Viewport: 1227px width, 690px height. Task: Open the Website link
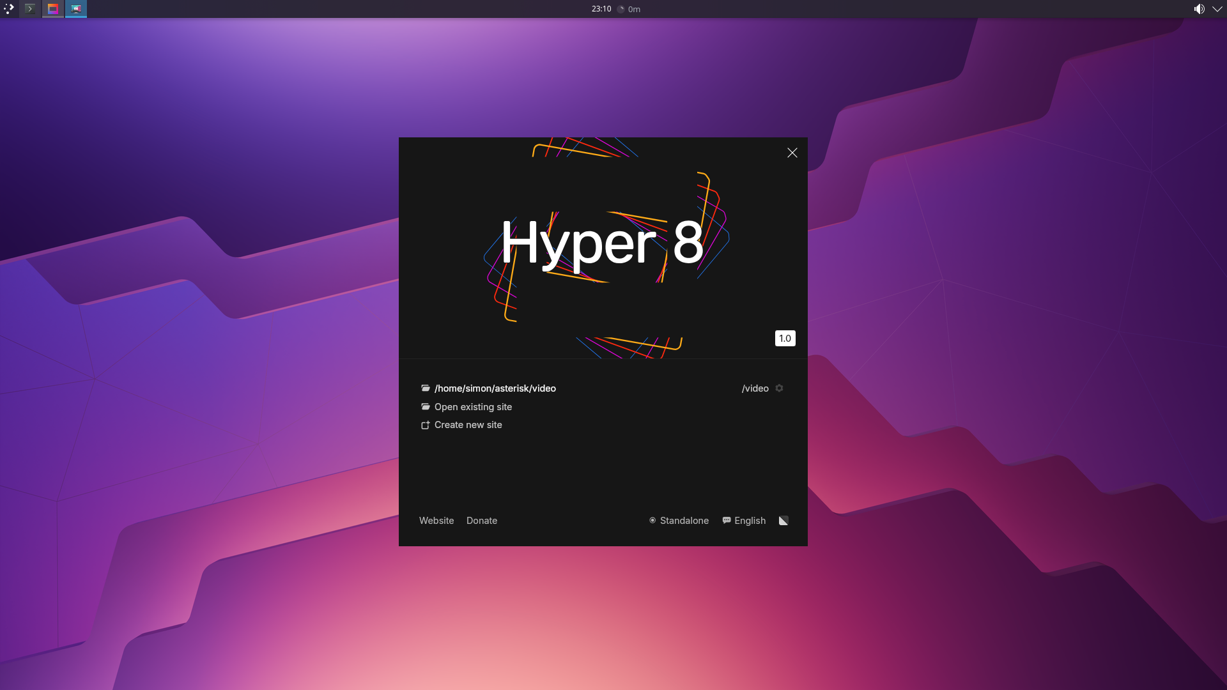point(436,520)
